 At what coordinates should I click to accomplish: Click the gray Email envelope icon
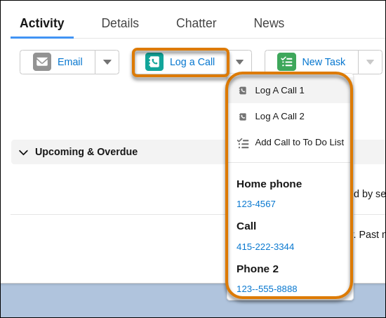(x=42, y=62)
